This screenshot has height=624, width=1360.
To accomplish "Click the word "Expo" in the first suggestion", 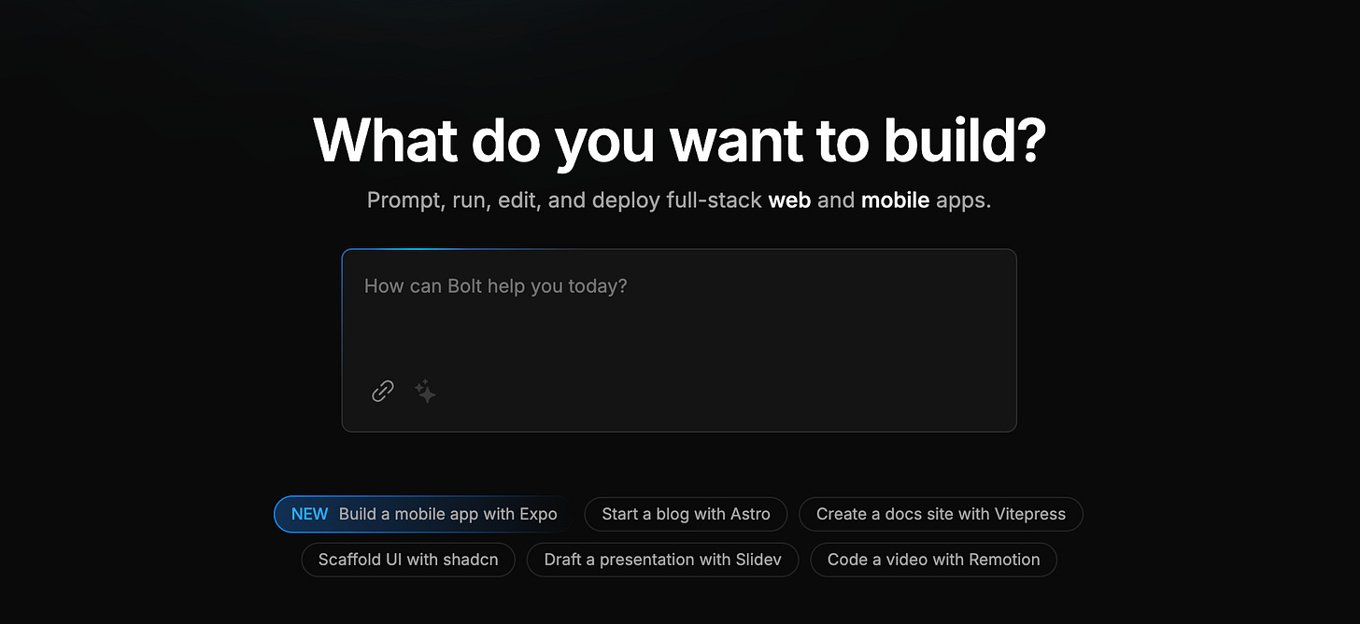I will tap(538, 515).
